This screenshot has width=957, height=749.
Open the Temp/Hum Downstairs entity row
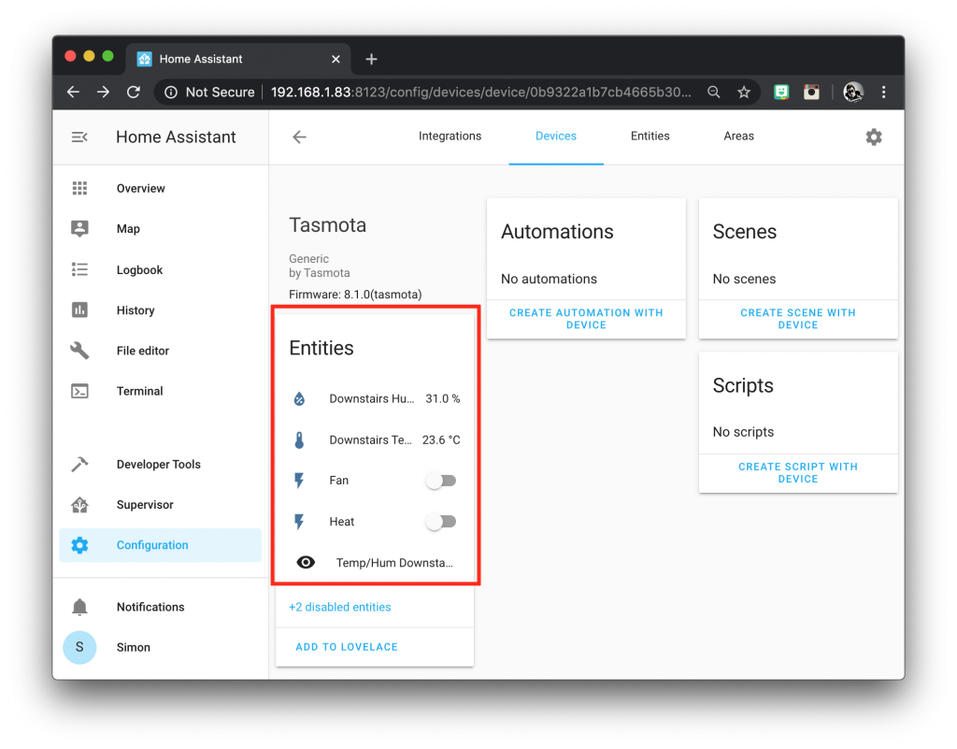[375, 562]
